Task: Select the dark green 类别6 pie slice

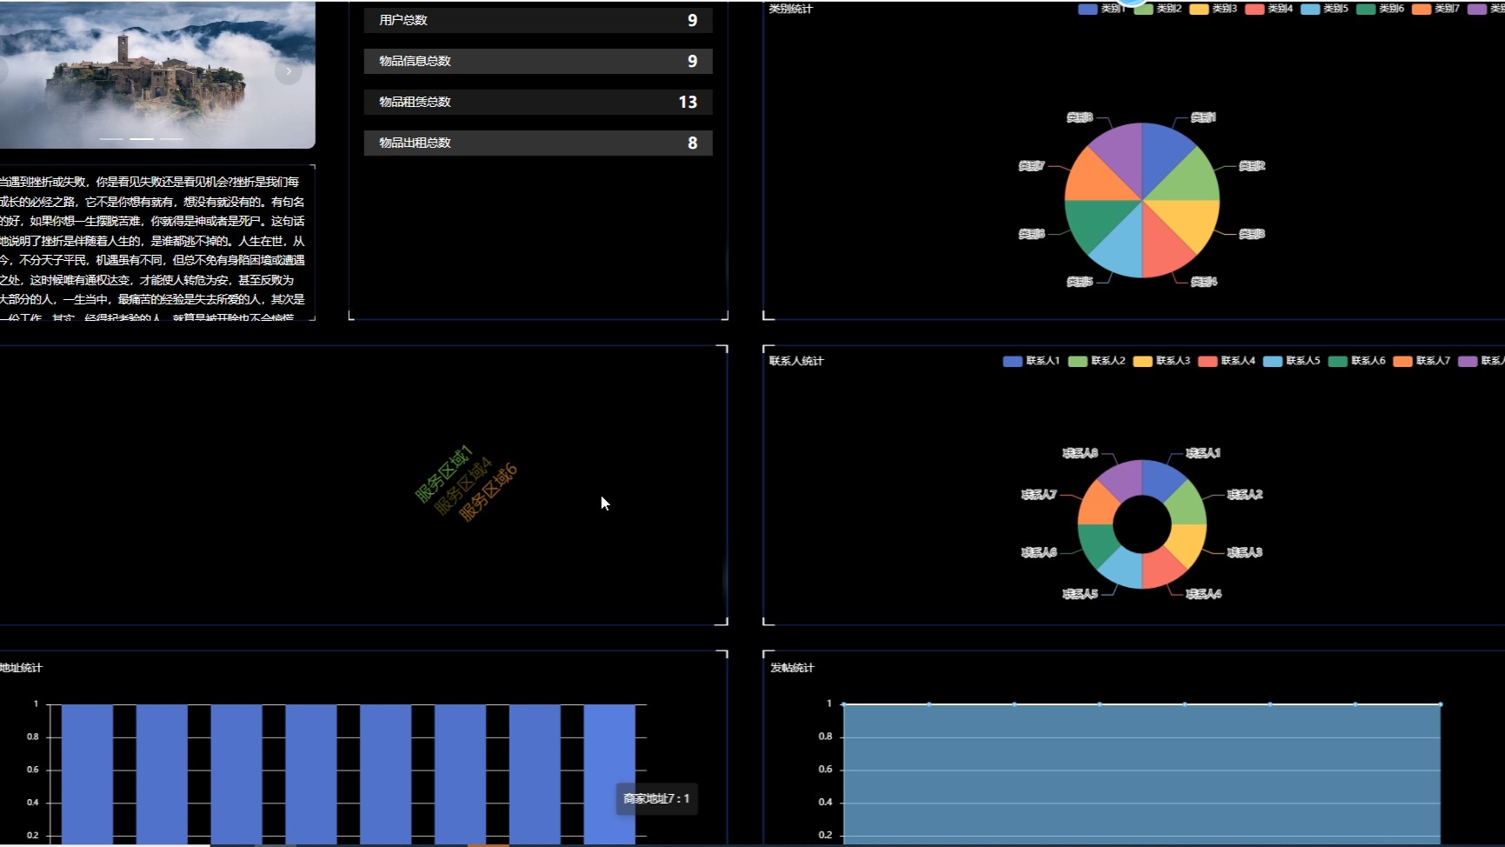Action: coord(1094,221)
